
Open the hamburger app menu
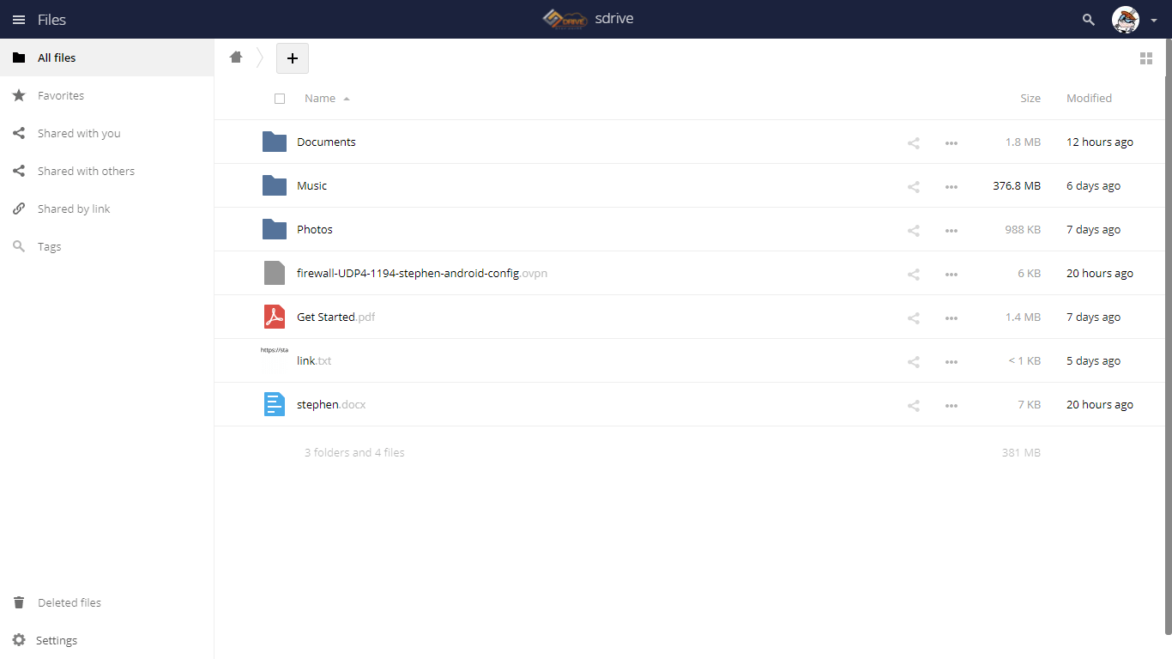19,20
